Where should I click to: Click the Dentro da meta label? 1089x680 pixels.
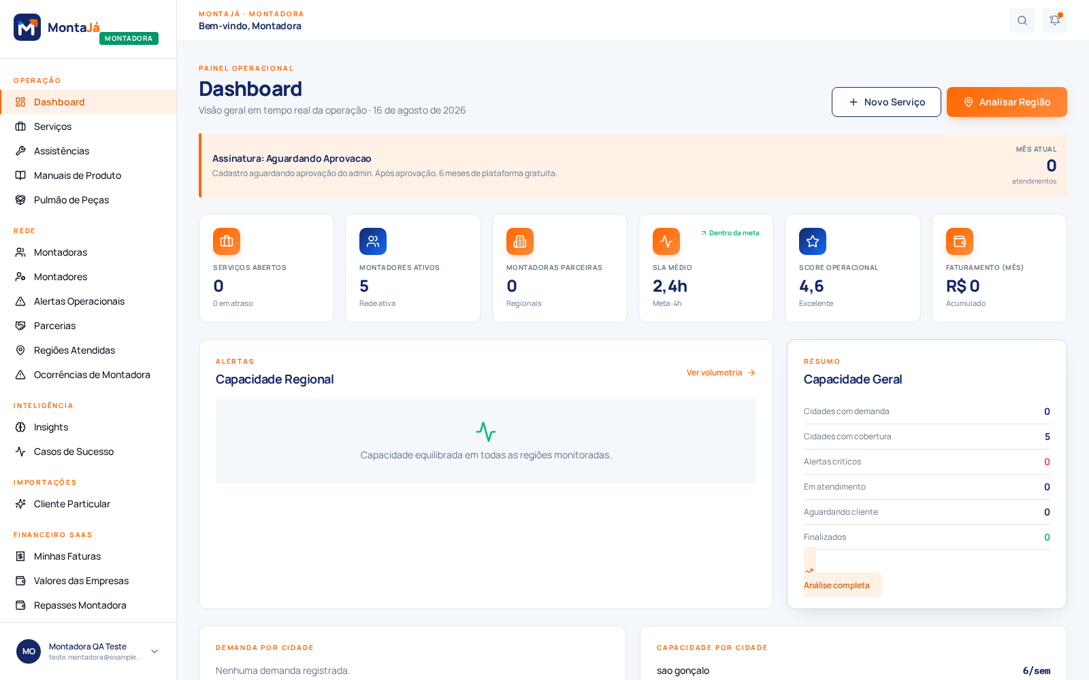pyautogui.click(x=730, y=233)
